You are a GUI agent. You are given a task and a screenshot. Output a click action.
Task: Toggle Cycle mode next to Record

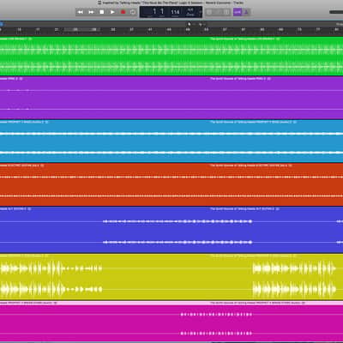tap(133, 12)
